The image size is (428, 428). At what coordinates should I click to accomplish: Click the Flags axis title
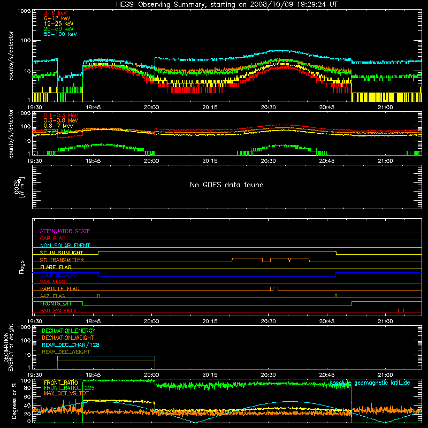pyautogui.click(x=21, y=267)
